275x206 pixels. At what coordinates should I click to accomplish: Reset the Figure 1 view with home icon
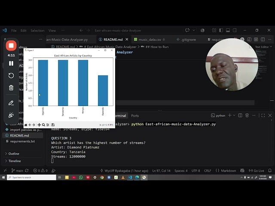click(26, 125)
